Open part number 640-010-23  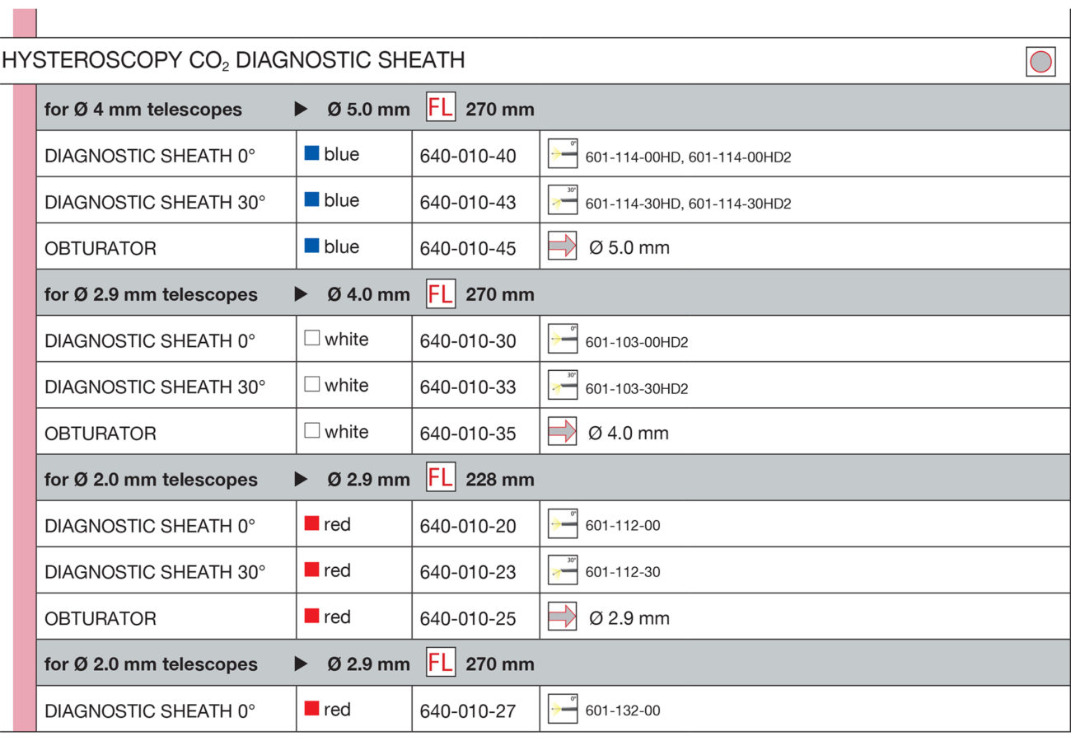[468, 572]
